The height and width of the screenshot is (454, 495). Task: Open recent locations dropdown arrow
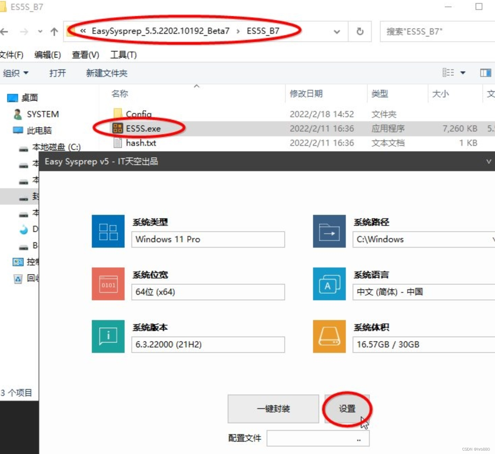click(x=40, y=32)
